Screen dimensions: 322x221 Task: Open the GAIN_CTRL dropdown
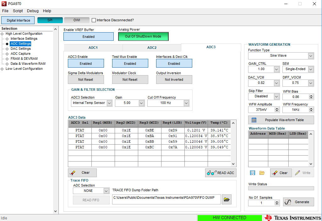coord(276,69)
